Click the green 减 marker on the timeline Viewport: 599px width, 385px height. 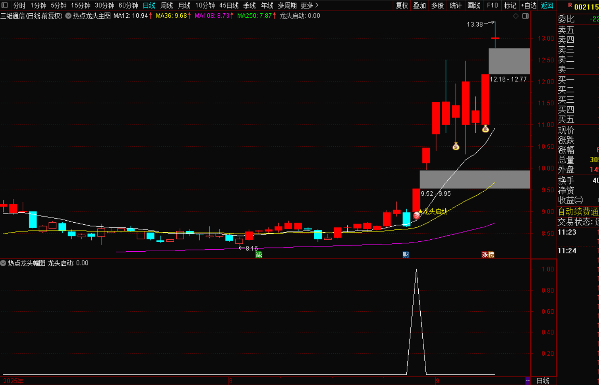[259, 255]
